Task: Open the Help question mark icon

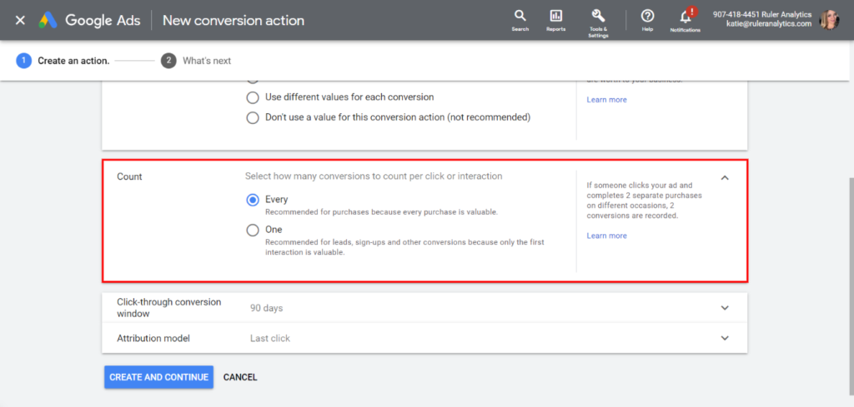Action: tap(647, 17)
